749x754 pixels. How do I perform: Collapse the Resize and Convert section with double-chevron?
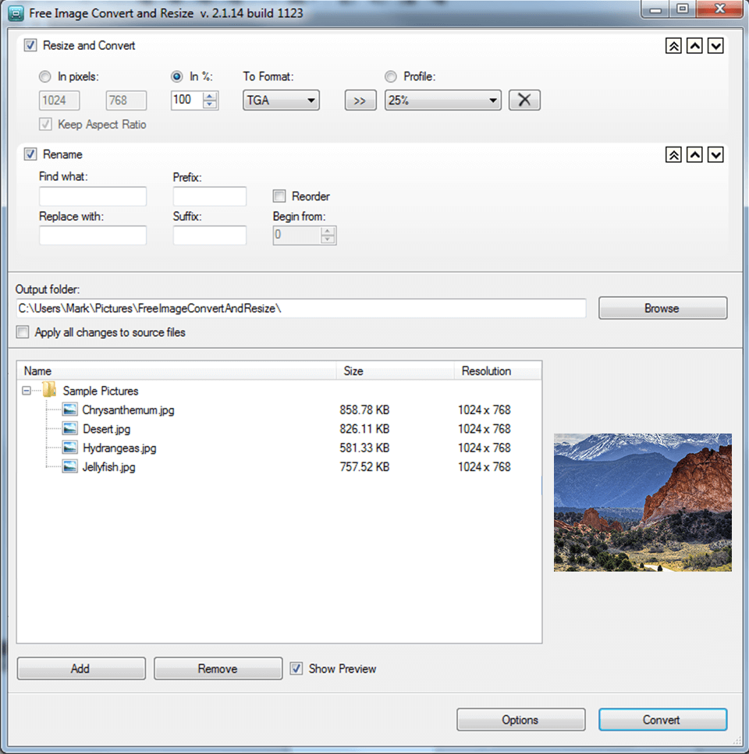click(673, 45)
